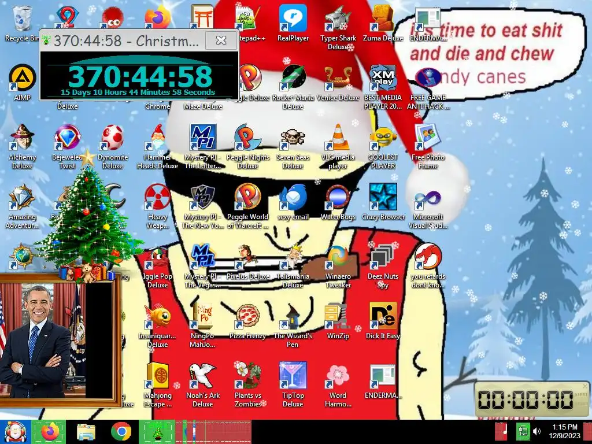Launch RealPlayer from the desktop

click(293, 23)
